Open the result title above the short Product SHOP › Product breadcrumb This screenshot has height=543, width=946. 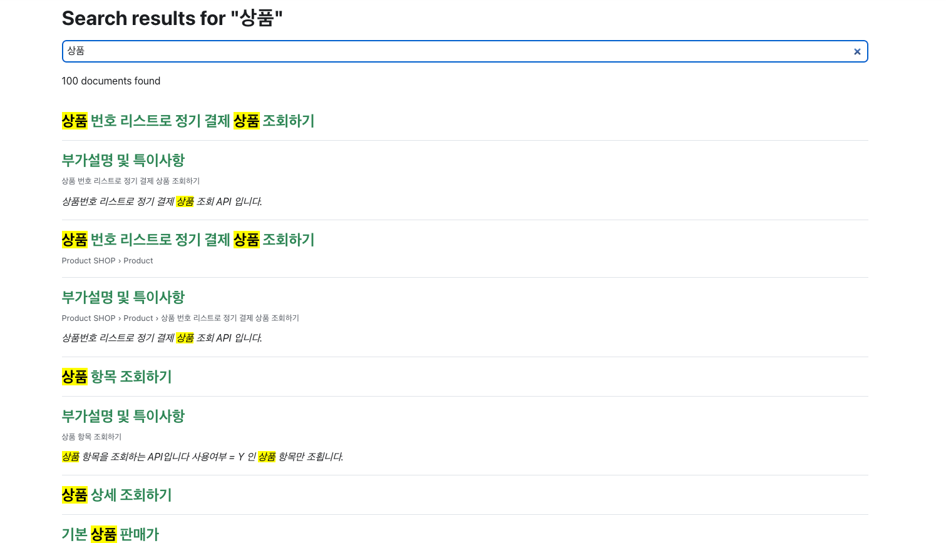coord(188,240)
